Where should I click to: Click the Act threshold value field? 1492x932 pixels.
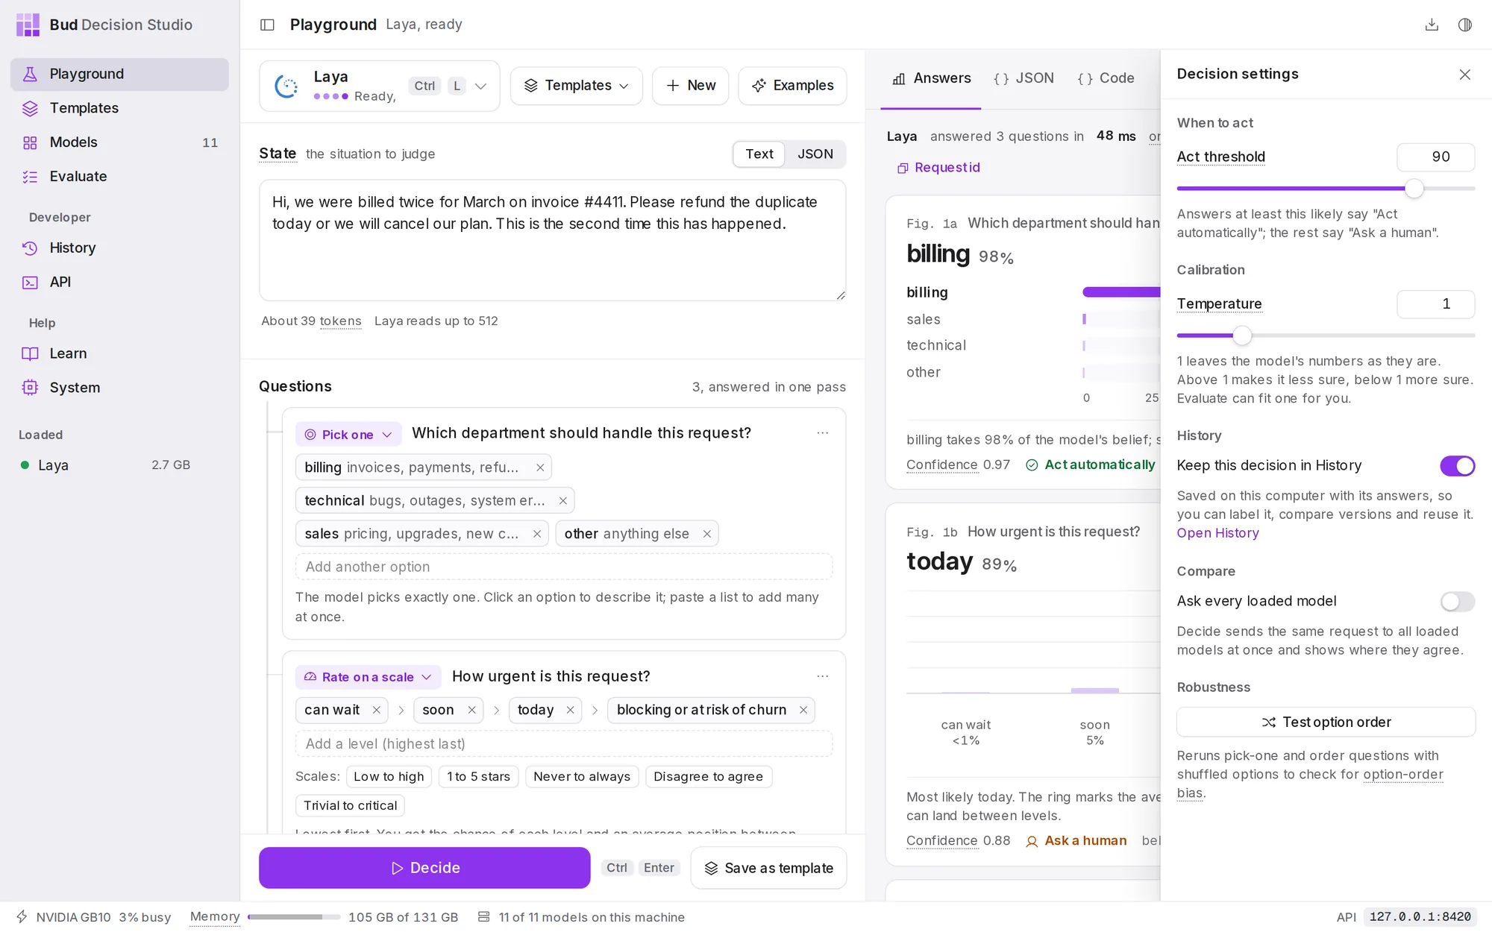(x=1435, y=157)
